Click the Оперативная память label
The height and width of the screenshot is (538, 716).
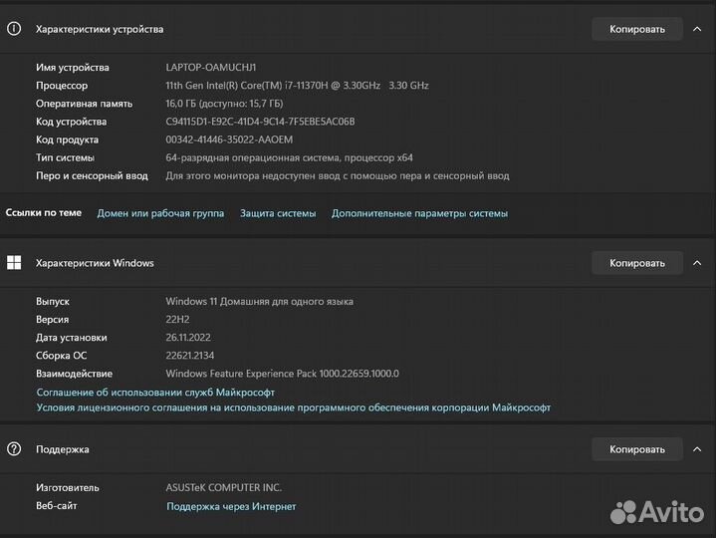click(x=84, y=104)
